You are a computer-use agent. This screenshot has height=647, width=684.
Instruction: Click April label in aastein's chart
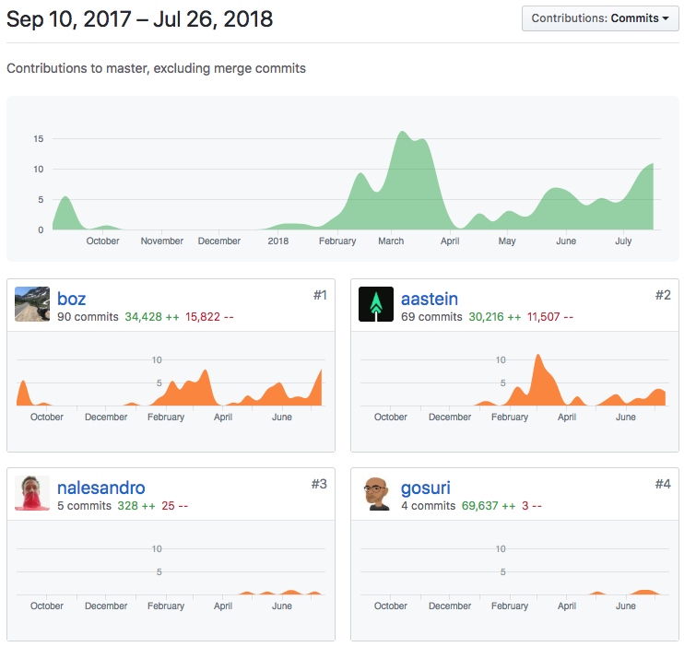567,418
